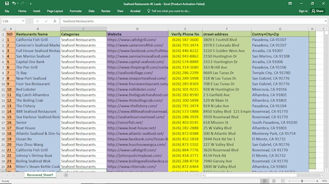Click the Select All corner triangle
The height and width of the screenshot is (184, 329).
click(4, 29)
